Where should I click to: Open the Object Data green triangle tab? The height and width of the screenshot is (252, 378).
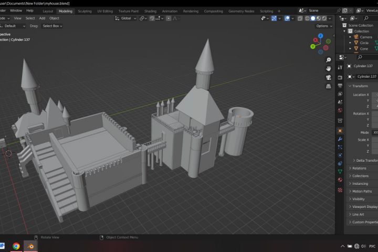tap(340, 171)
